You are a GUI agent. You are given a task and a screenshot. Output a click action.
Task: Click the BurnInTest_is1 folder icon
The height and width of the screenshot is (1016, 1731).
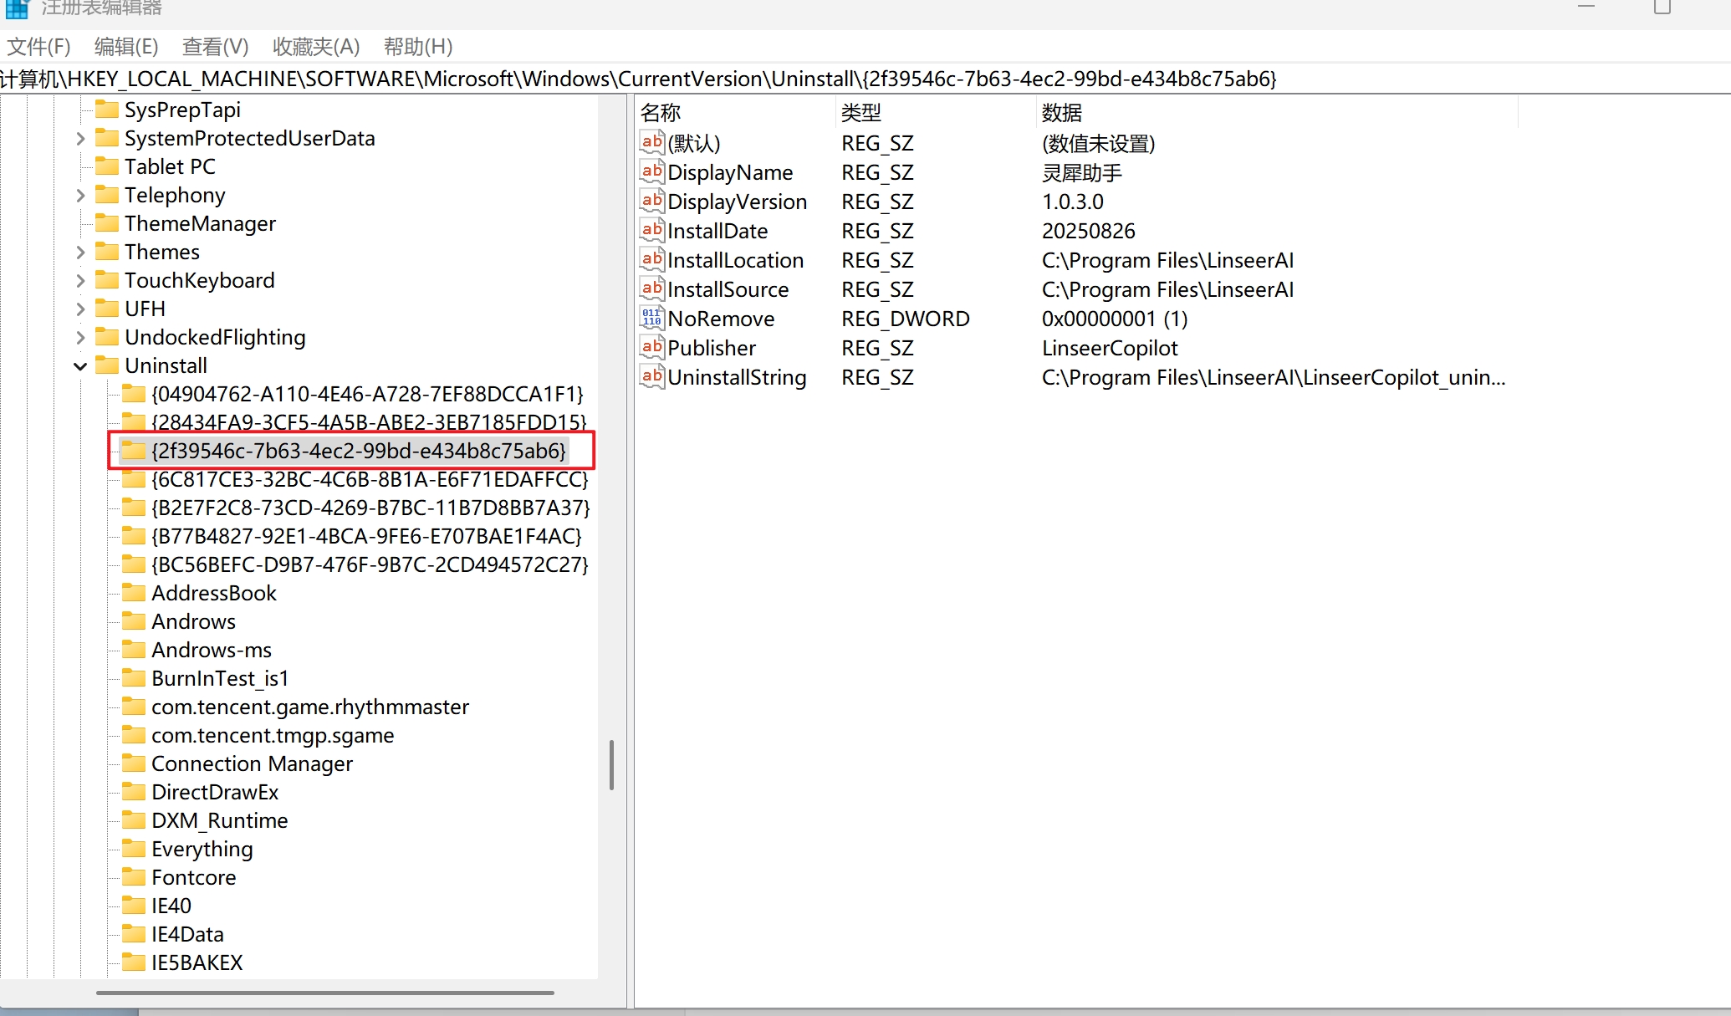click(x=133, y=678)
